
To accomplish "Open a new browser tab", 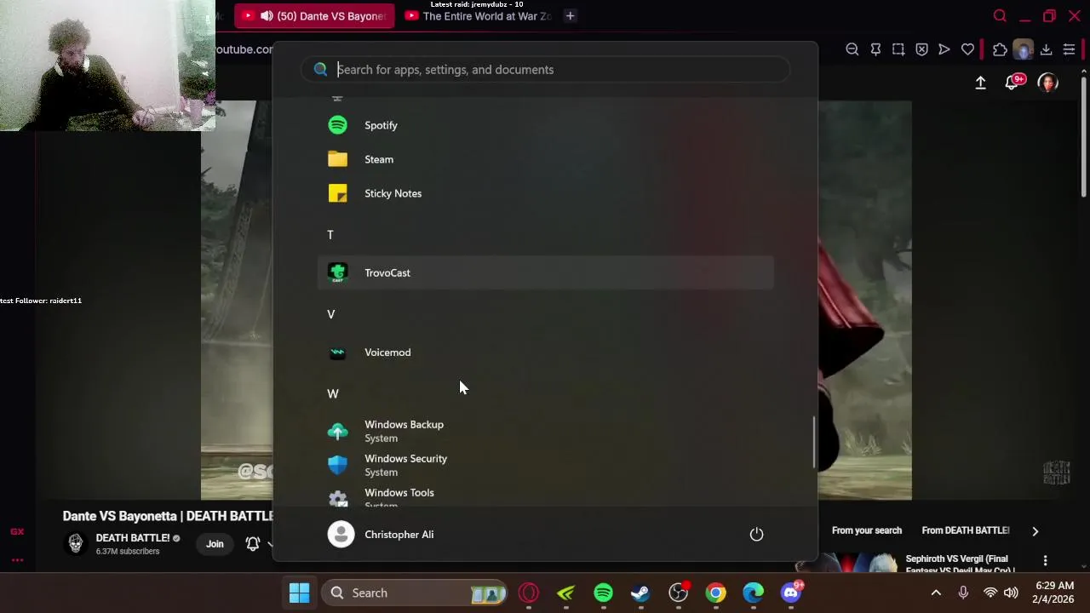I will pyautogui.click(x=571, y=16).
